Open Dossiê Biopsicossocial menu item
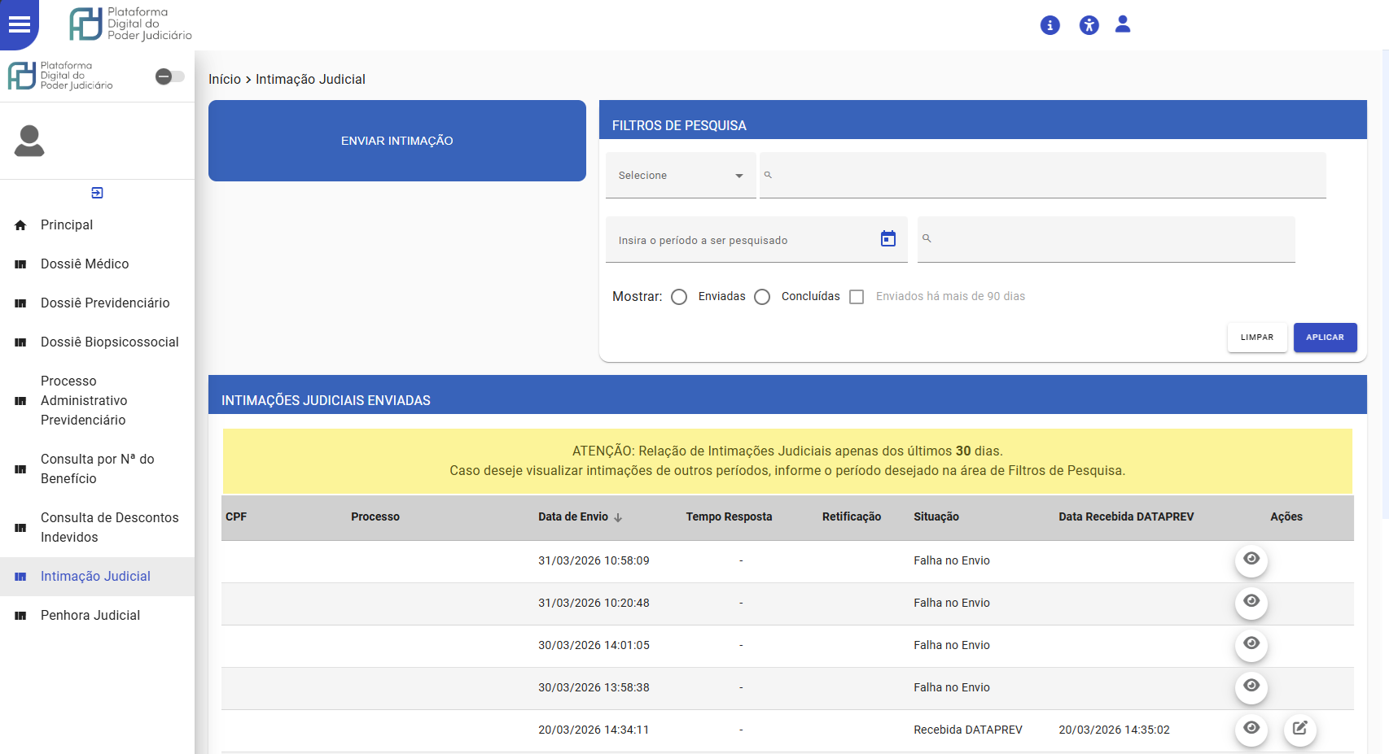The height and width of the screenshot is (754, 1389). pyautogui.click(x=97, y=342)
